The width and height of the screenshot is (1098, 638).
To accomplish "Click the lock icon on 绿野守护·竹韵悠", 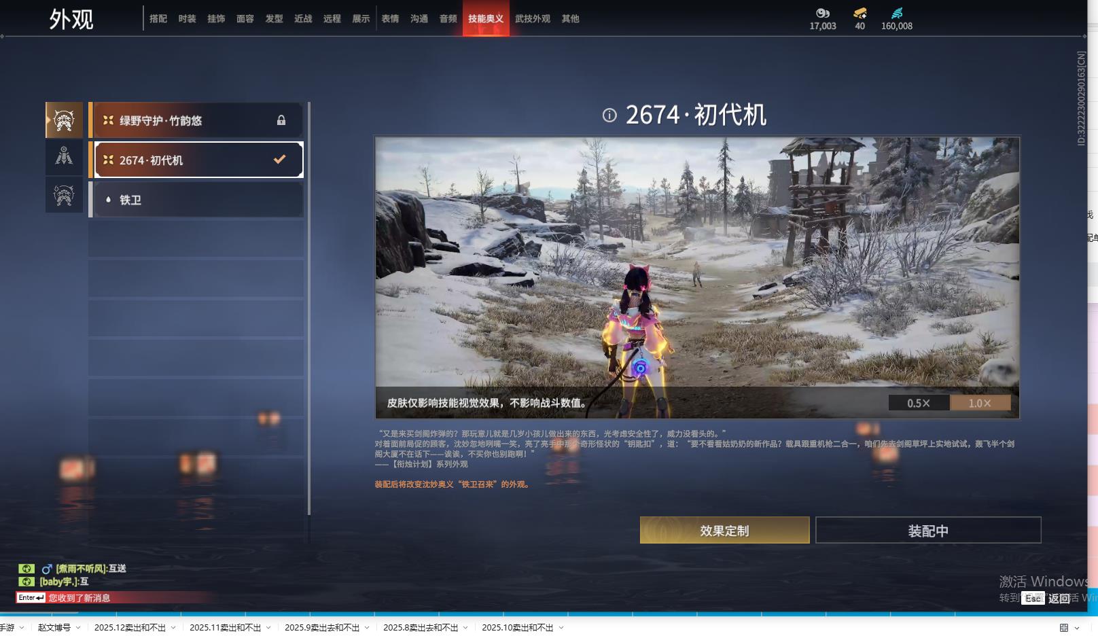I will click(x=281, y=120).
